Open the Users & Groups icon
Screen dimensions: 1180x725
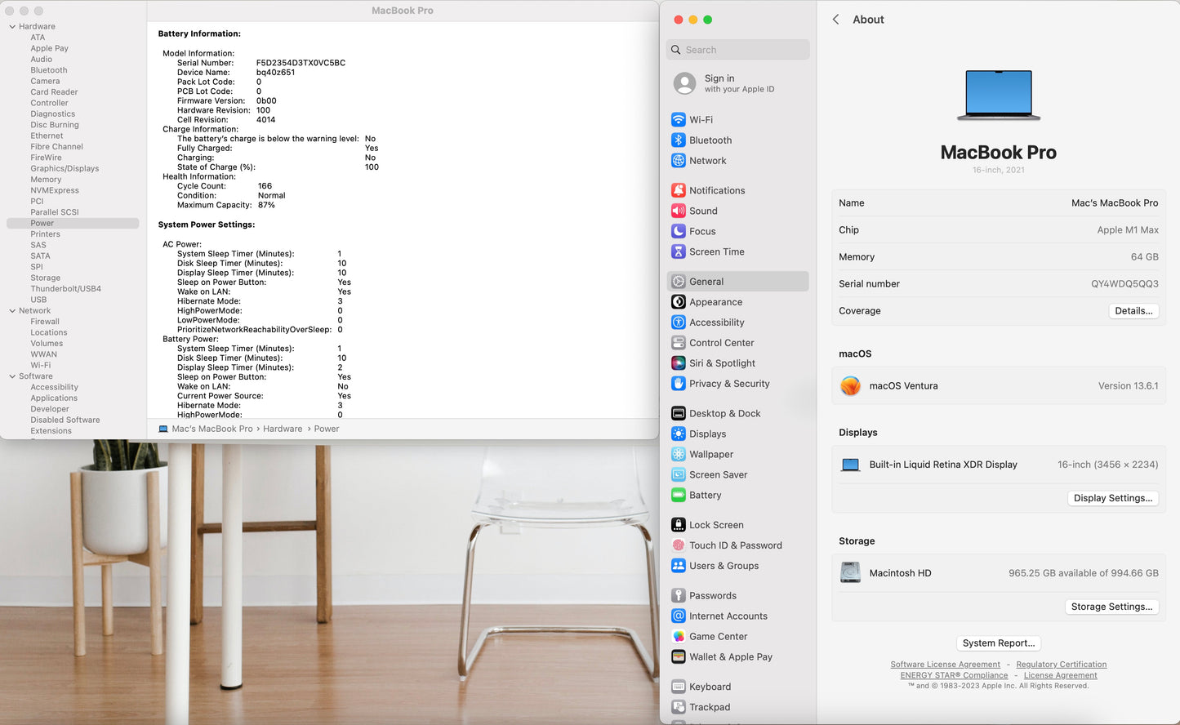[x=679, y=566]
